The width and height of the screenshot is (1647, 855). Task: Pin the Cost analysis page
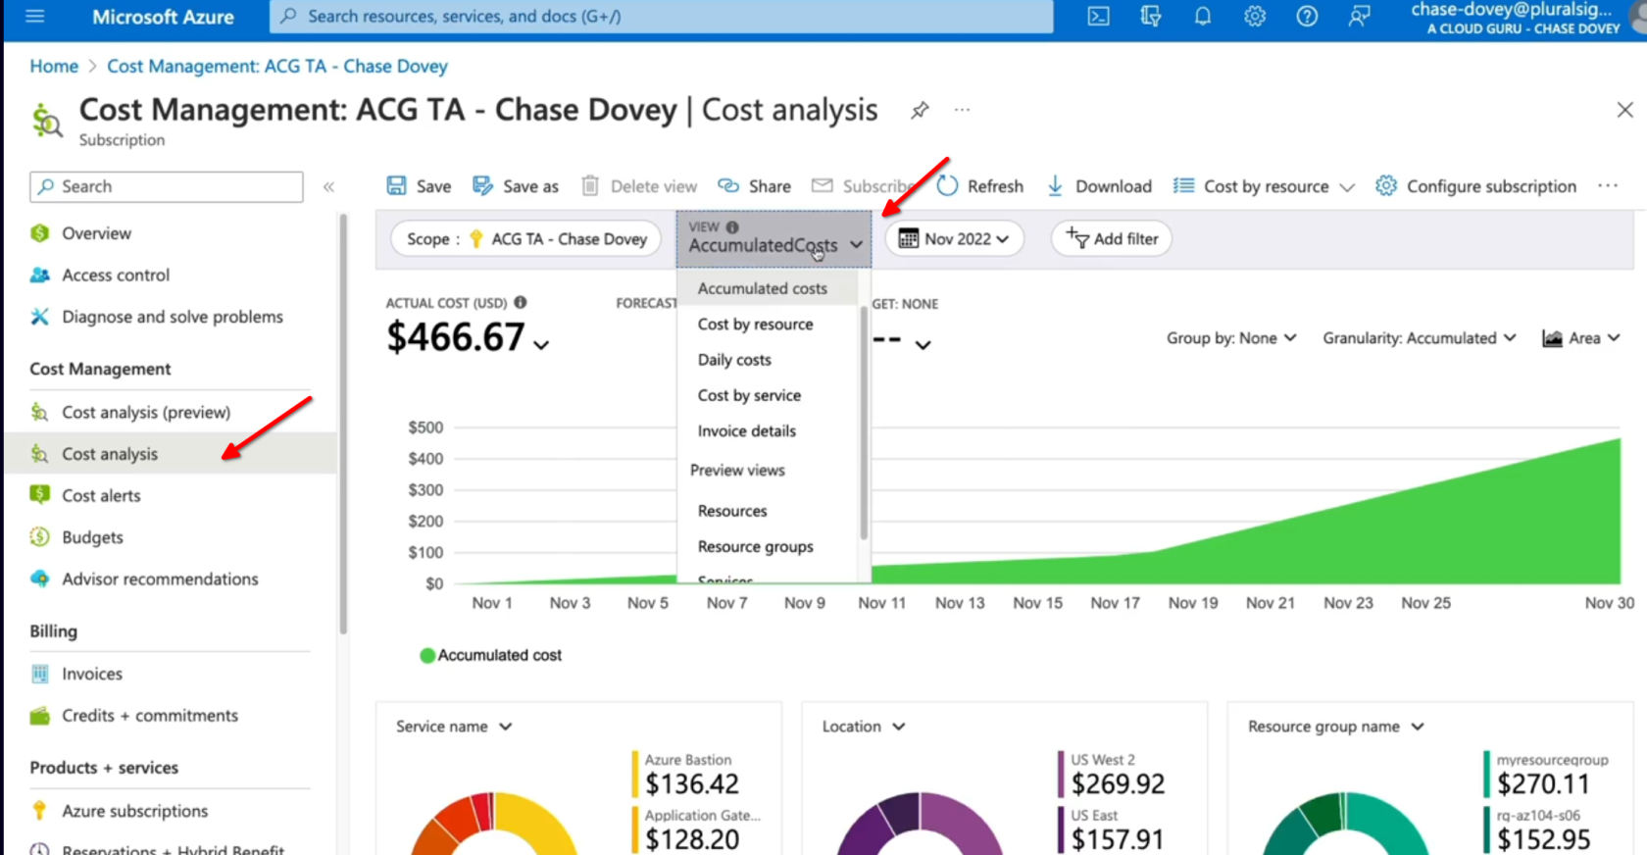pos(919,110)
